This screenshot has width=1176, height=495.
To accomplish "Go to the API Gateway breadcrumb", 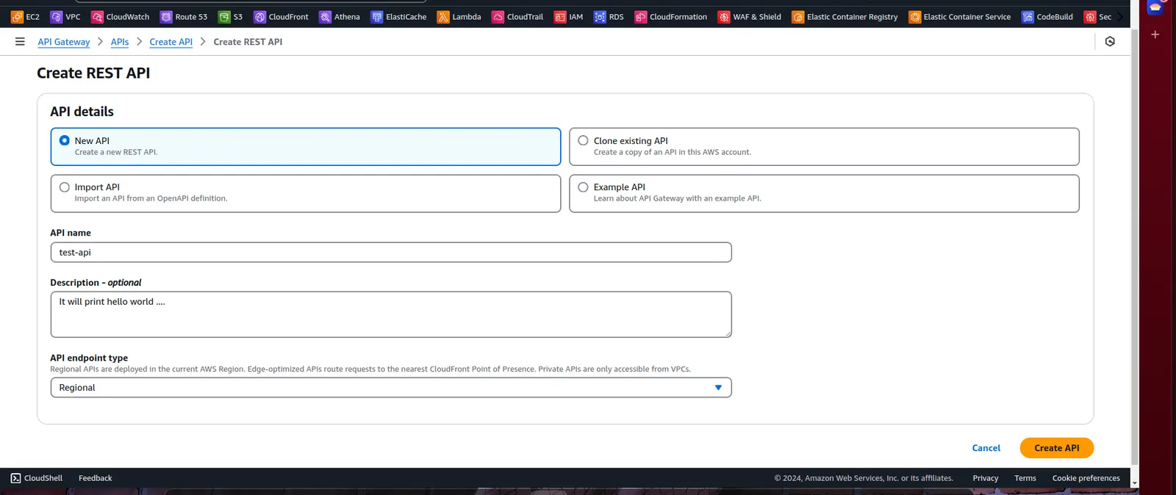I will click(x=64, y=42).
